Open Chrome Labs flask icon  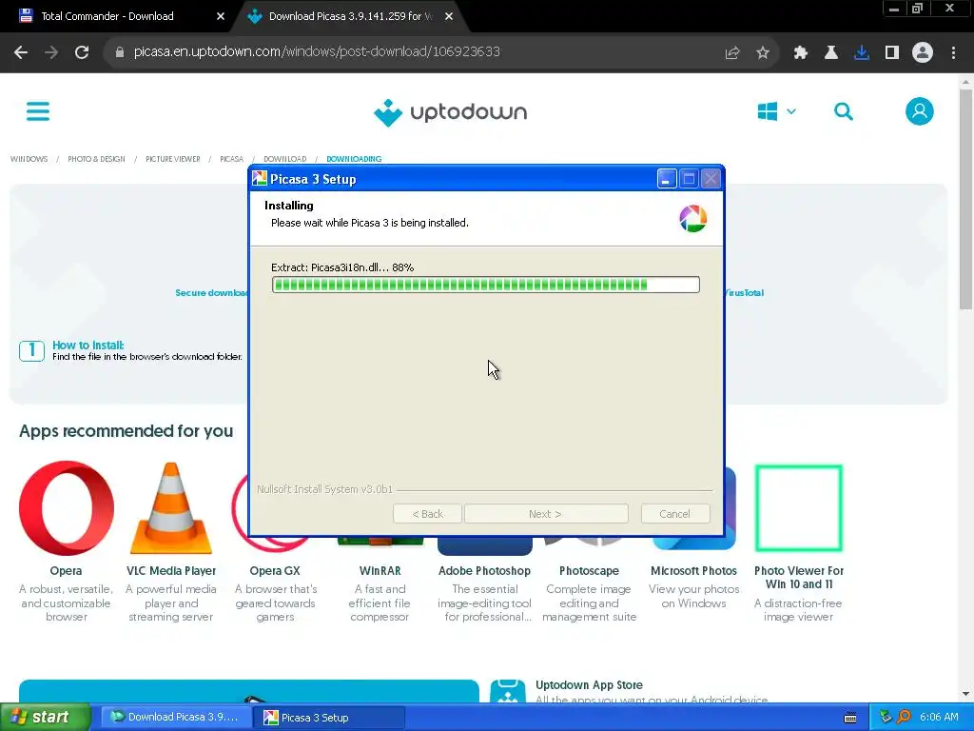[830, 53]
